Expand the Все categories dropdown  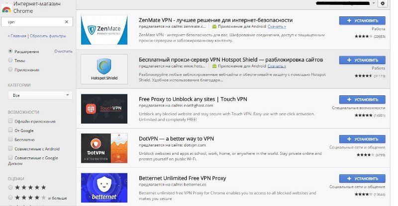(x=40, y=95)
